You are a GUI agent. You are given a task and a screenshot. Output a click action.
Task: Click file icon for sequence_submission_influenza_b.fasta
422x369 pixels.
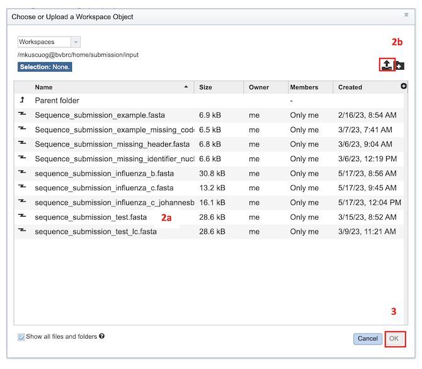point(22,172)
